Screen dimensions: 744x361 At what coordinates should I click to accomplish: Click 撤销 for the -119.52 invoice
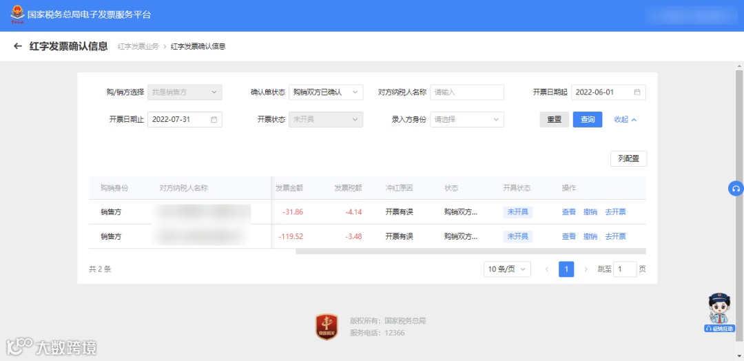click(590, 236)
